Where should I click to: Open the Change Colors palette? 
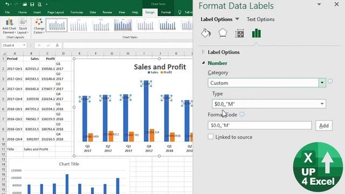coord(39,26)
